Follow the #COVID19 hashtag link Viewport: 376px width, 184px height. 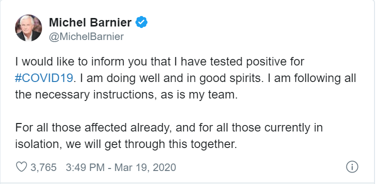(x=44, y=78)
